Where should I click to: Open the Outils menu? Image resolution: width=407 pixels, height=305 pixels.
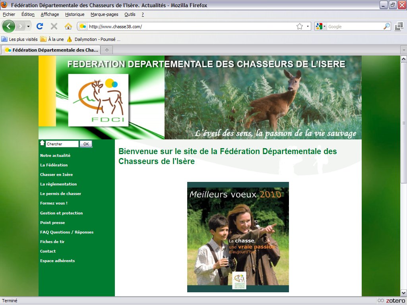pyautogui.click(x=130, y=14)
